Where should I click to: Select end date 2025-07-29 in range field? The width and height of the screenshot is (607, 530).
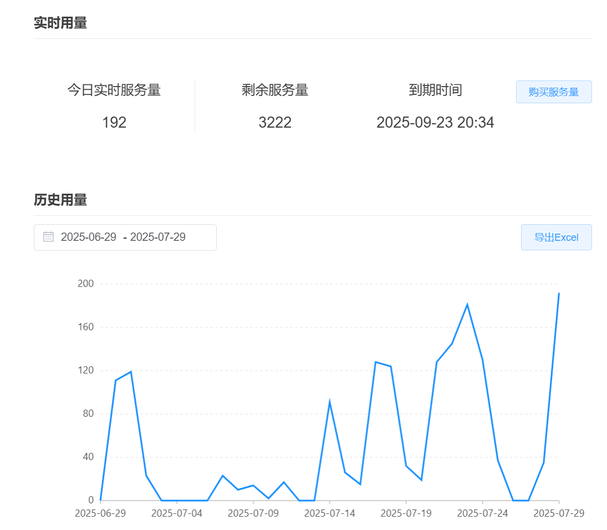click(x=157, y=237)
